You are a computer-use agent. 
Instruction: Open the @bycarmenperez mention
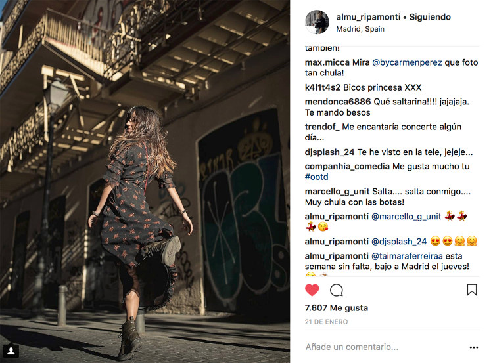[x=407, y=62]
